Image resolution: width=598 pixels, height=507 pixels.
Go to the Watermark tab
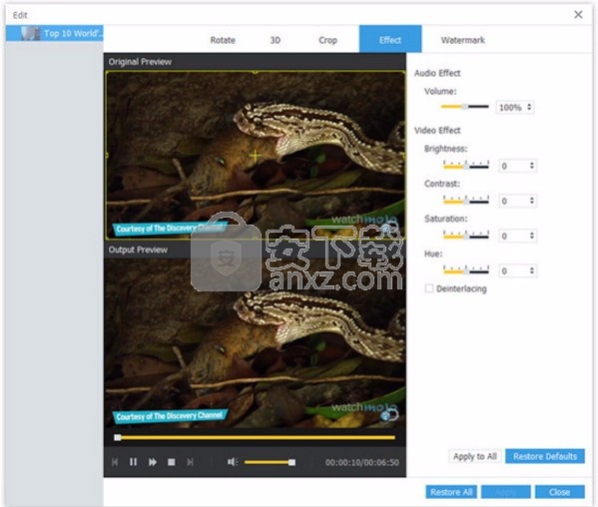462,40
